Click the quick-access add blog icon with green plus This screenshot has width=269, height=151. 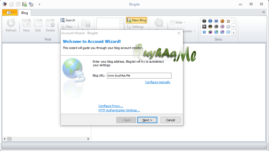25,4
